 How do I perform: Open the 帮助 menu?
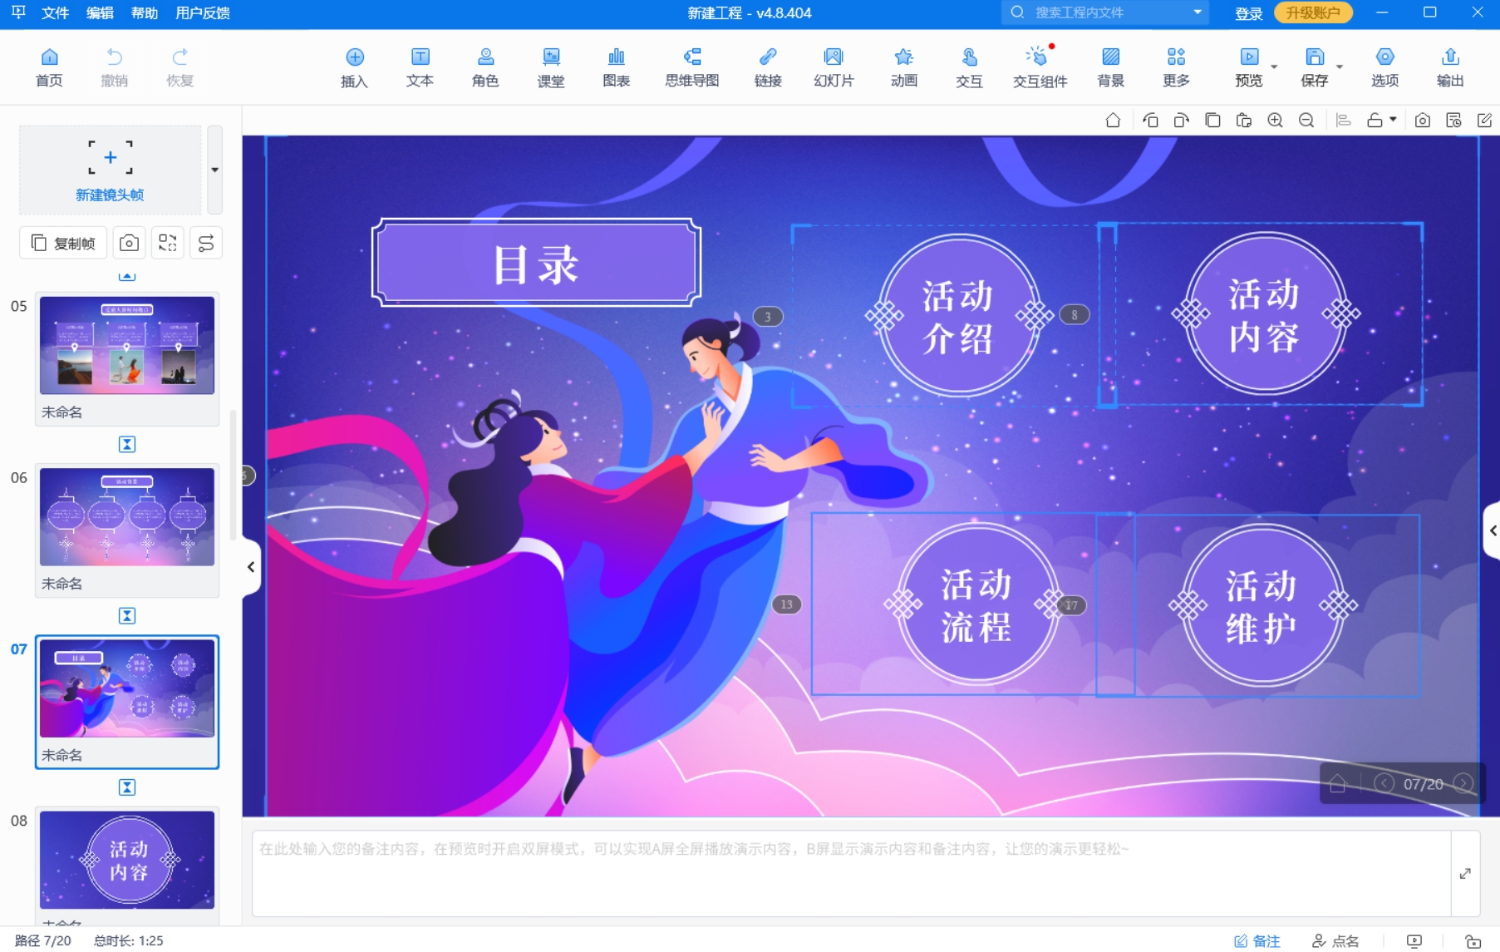tap(145, 12)
